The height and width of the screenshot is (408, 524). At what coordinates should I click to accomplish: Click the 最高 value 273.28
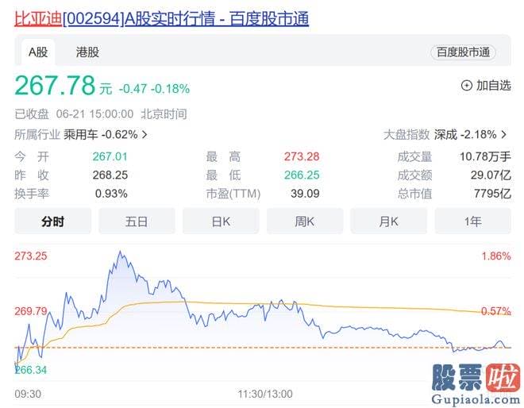[302, 156]
